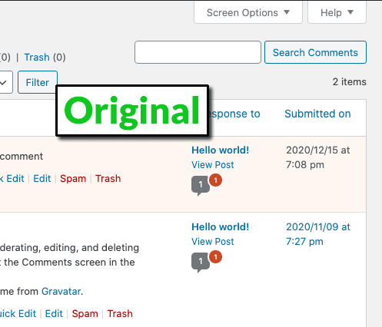
Task: Click the comment search input field
Action: 198,52
